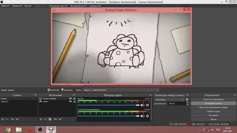Screen dimensions: 237x133
Task: Open source properties gear in Sources panel
Action: [x=50, y=119]
